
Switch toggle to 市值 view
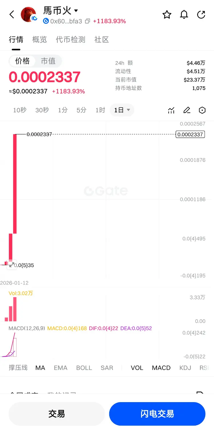(x=48, y=61)
